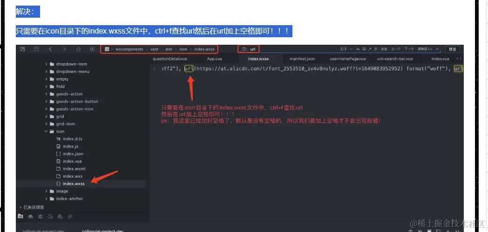Click the tab scroll arrows at tab bar end

click(x=459, y=59)
